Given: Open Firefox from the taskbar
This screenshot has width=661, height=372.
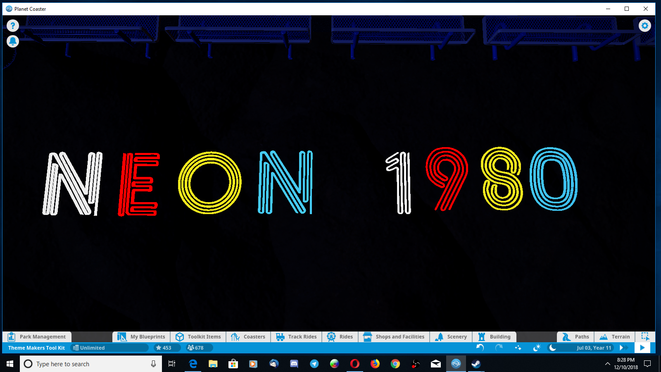Looking at the screenshot, I should tap(375, 364).
